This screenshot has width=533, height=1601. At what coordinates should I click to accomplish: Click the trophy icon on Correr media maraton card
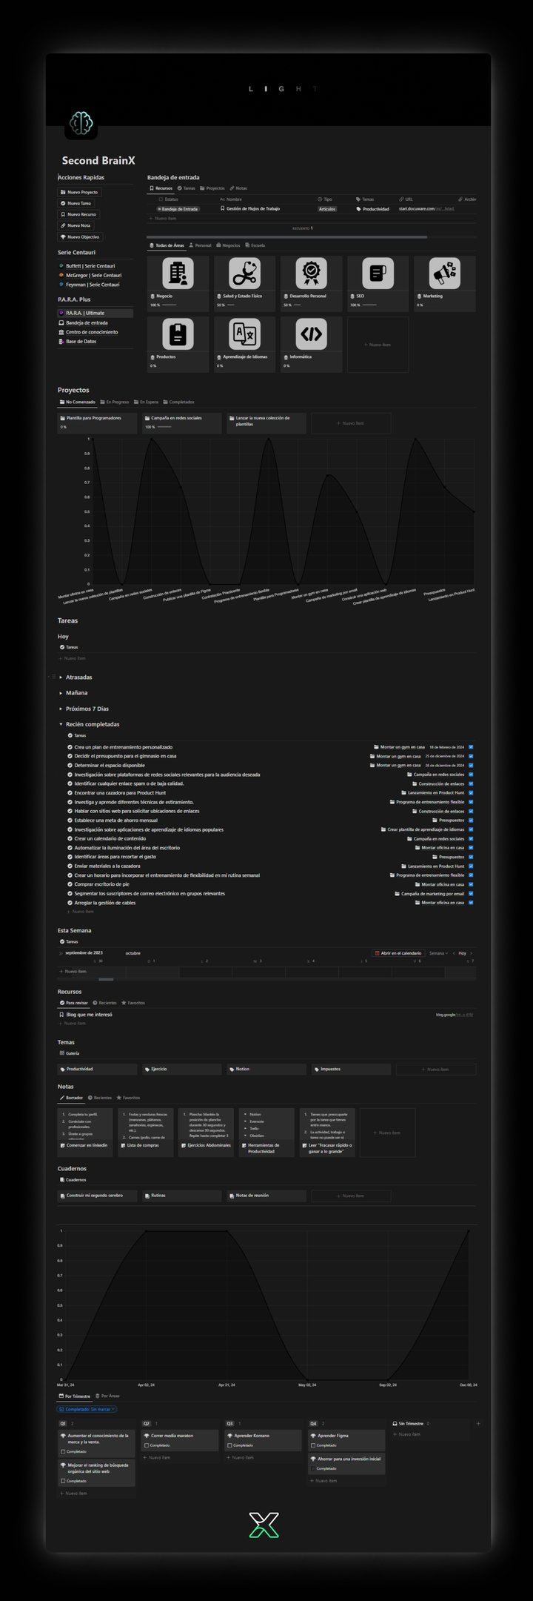[x=147, y=1436]
